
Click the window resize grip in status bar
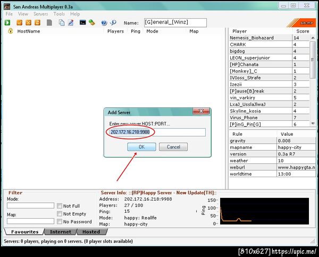tap(313, 241)
